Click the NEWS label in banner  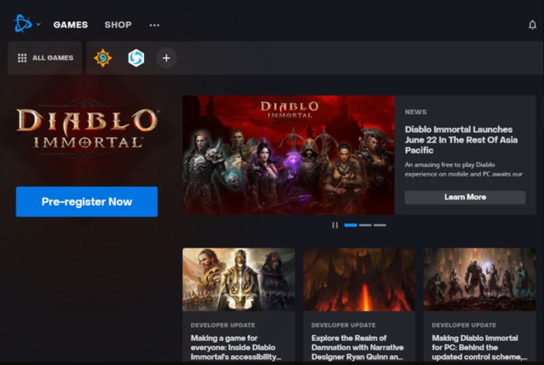(x=416, y=112)
